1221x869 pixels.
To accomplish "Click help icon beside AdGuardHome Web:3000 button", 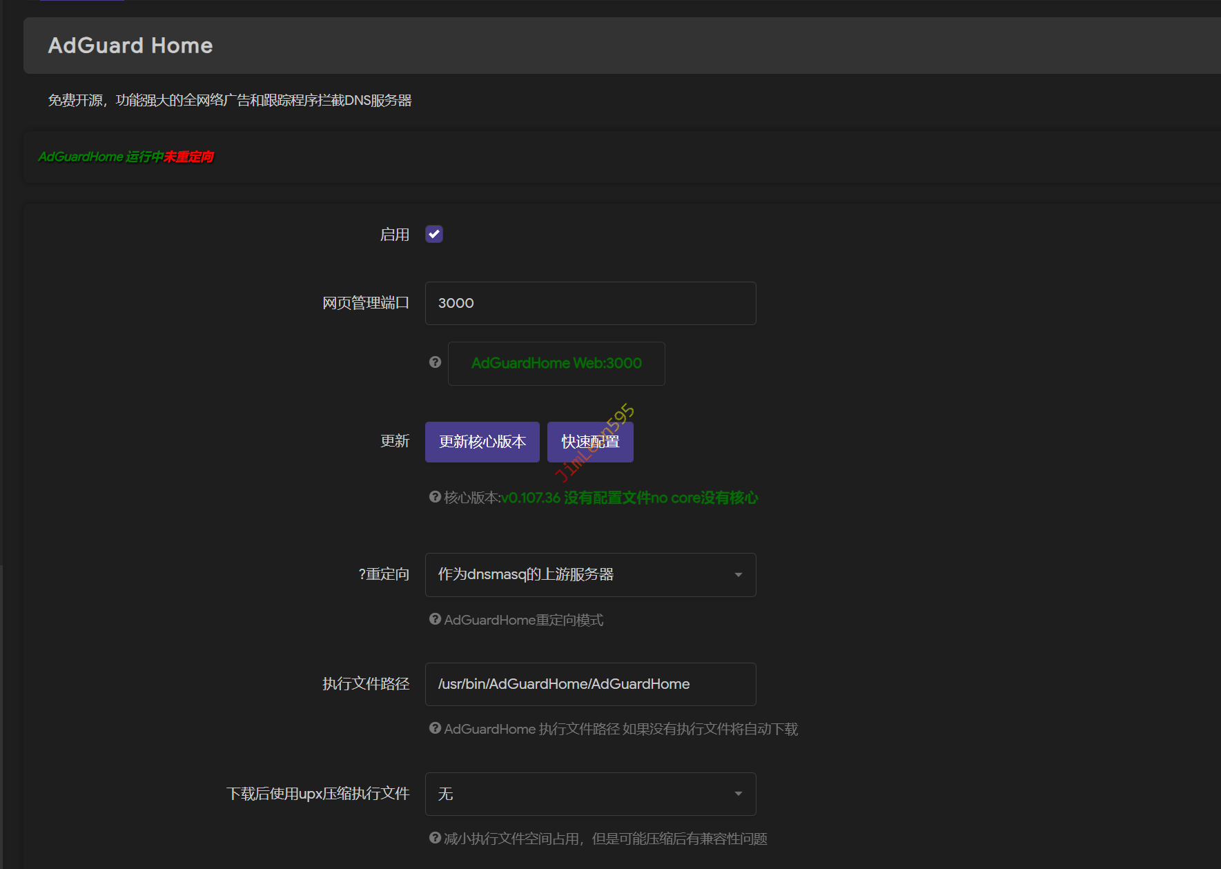I will 435,362.
